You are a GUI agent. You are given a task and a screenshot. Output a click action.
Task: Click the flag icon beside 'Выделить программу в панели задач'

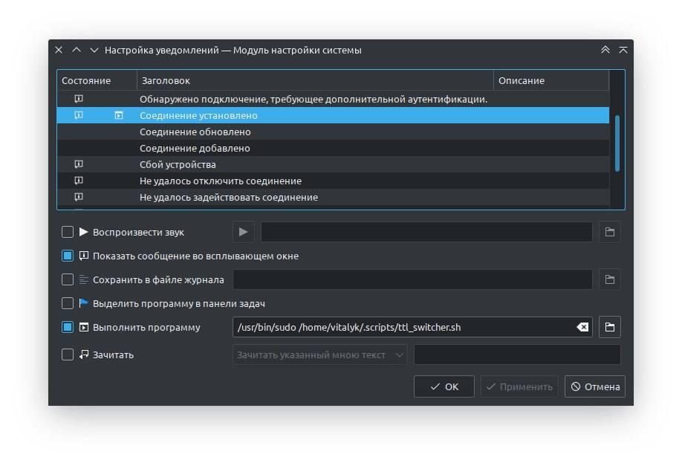(83, 303)
